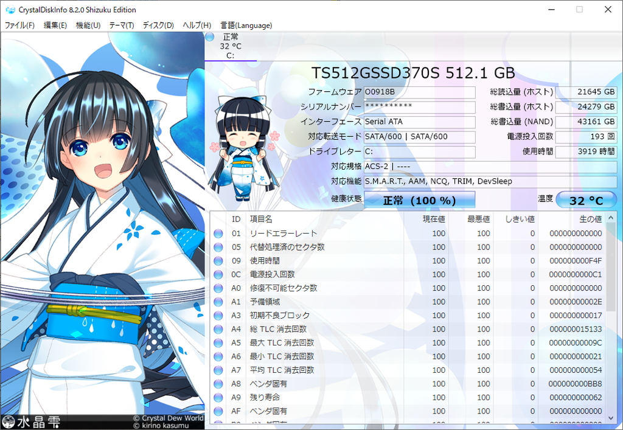Click status orb for row A0 修復不可能セクタ数
Image resolution: width=623 pixels, height=430 pixels.
coord(218,288)
